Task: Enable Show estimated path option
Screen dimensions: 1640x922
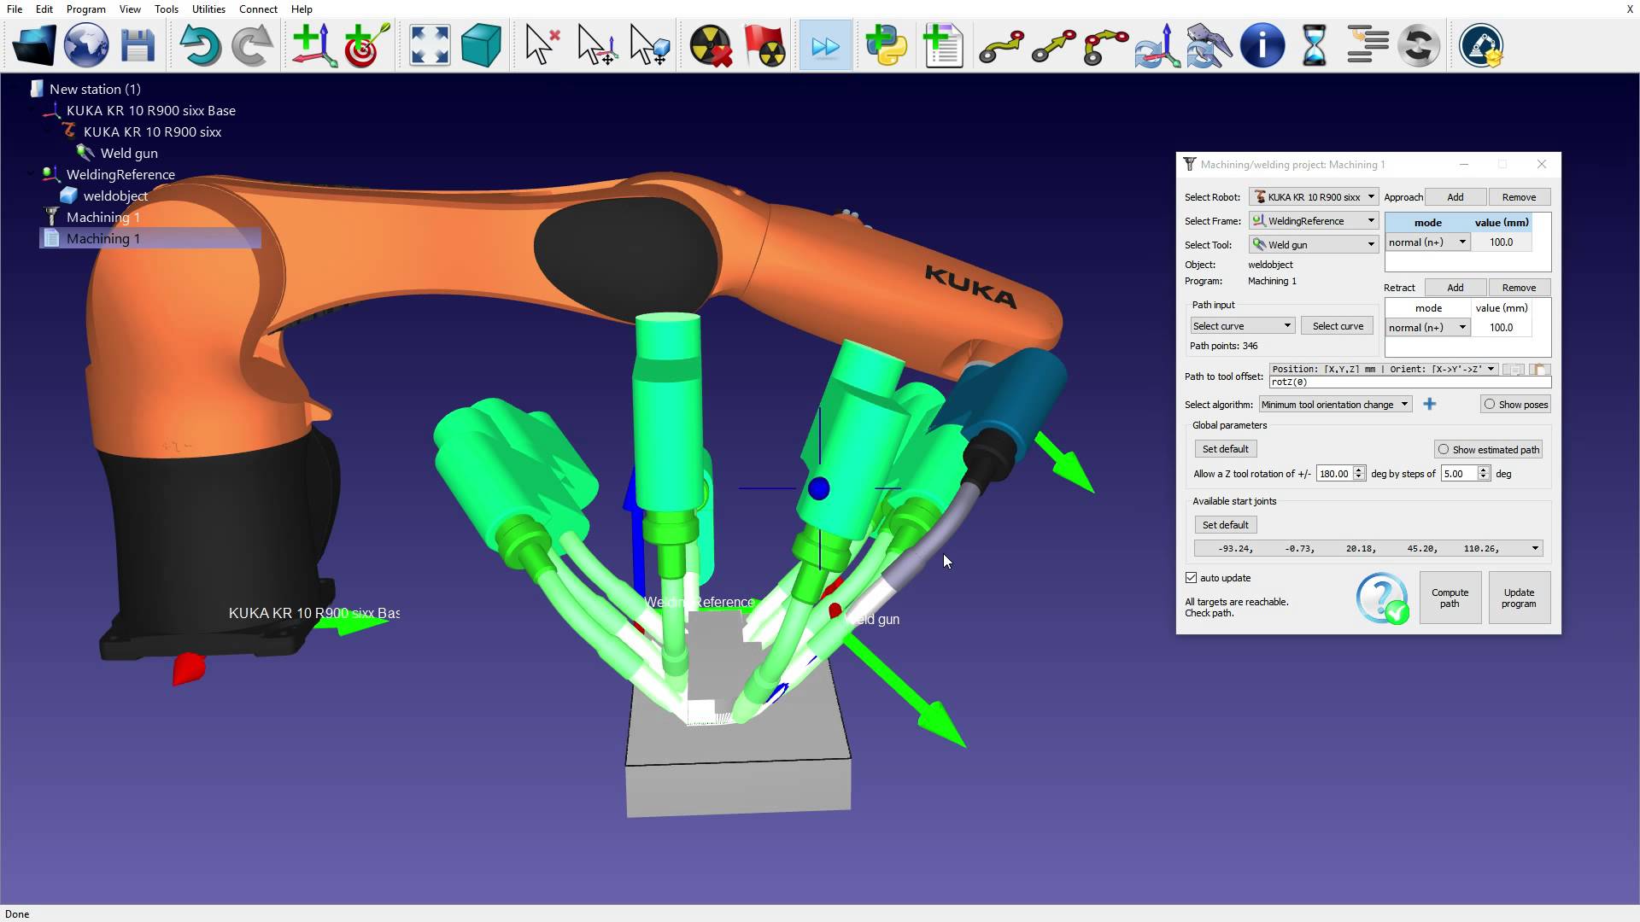Action: (1444, 450)
